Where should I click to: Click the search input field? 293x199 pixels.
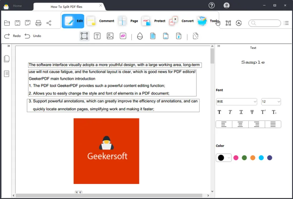click(x=268, y=23)
